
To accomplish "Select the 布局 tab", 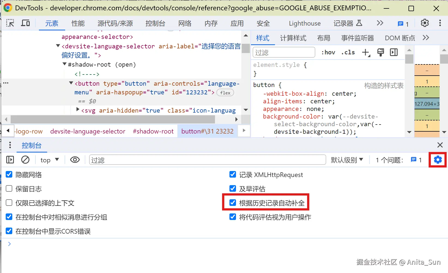I will tap(324, 38).
